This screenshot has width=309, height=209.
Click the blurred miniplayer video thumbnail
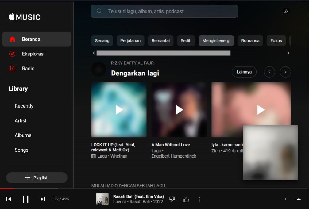270,153
